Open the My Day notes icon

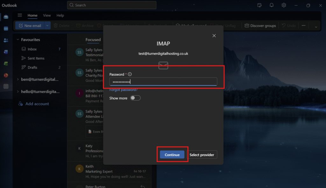click(259, 5)
